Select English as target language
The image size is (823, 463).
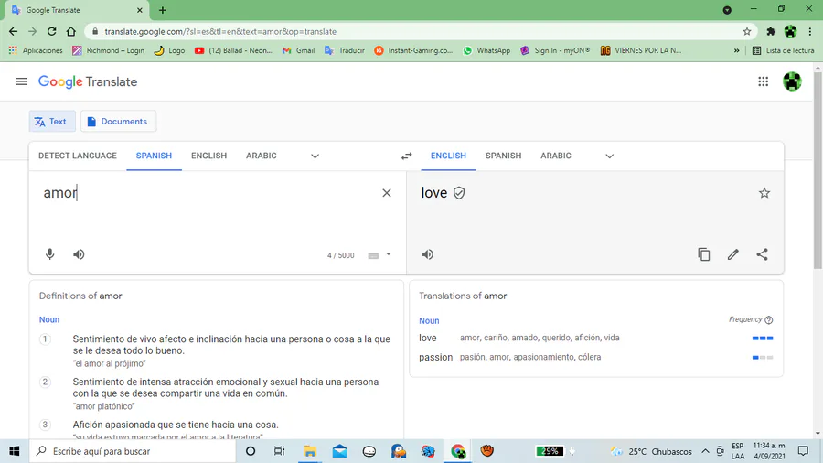[x=448, y=156]
